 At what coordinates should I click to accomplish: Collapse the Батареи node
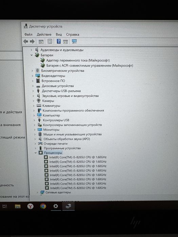[x=32, y=55]
